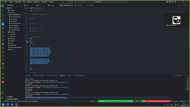Toggle the secondary side bar layout

click(172, 2)
